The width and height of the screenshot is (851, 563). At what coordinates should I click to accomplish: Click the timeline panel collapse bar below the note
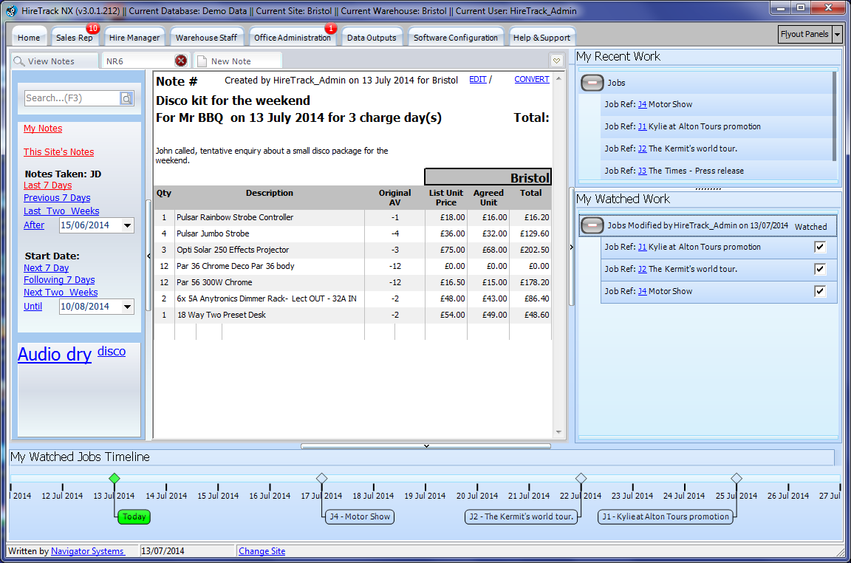click(x=425, y=446)
